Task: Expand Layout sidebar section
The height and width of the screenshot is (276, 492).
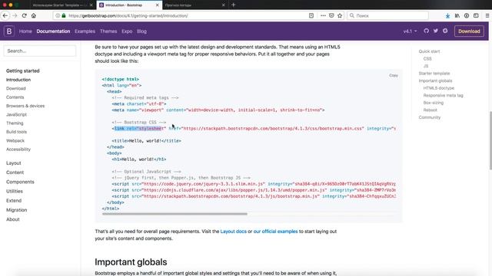Action: 14,163
